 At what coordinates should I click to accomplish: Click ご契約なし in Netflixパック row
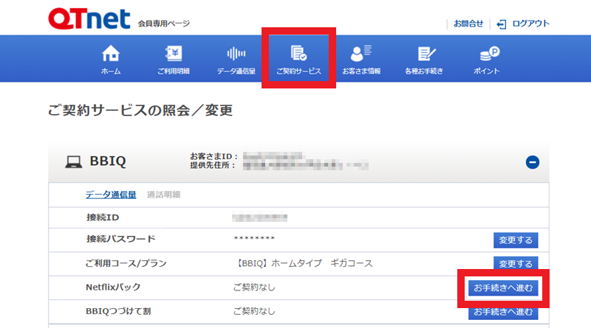(254, 287)
